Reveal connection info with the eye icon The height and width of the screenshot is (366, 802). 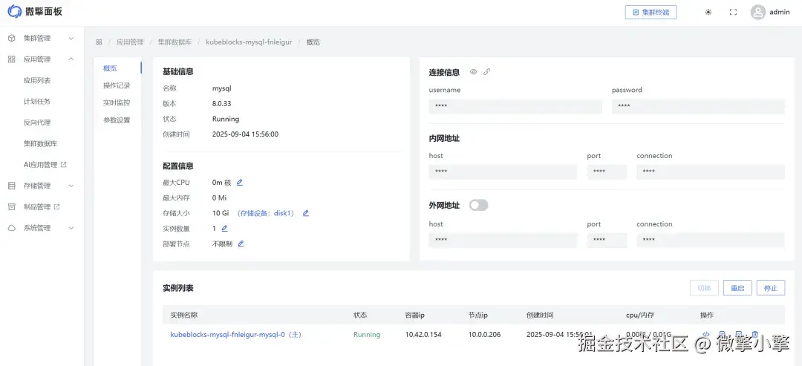(473, 72)
